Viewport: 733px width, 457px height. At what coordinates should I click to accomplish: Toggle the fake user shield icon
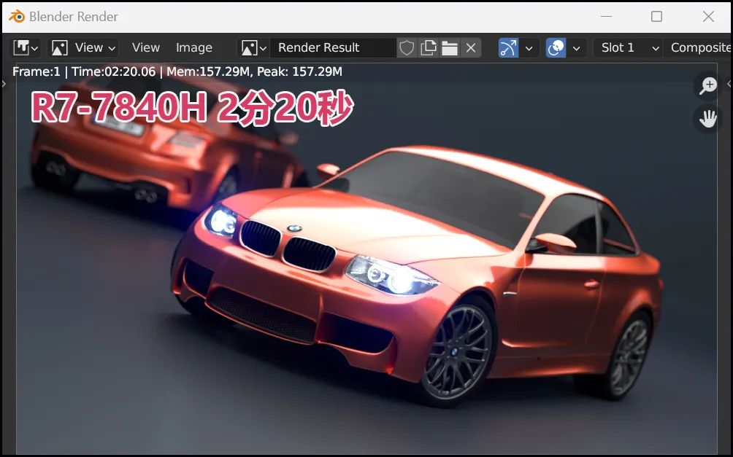pos(407,47)
